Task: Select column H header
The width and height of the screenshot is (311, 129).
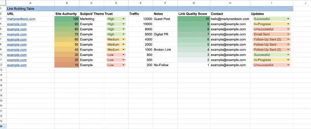Action: point(230,3)
